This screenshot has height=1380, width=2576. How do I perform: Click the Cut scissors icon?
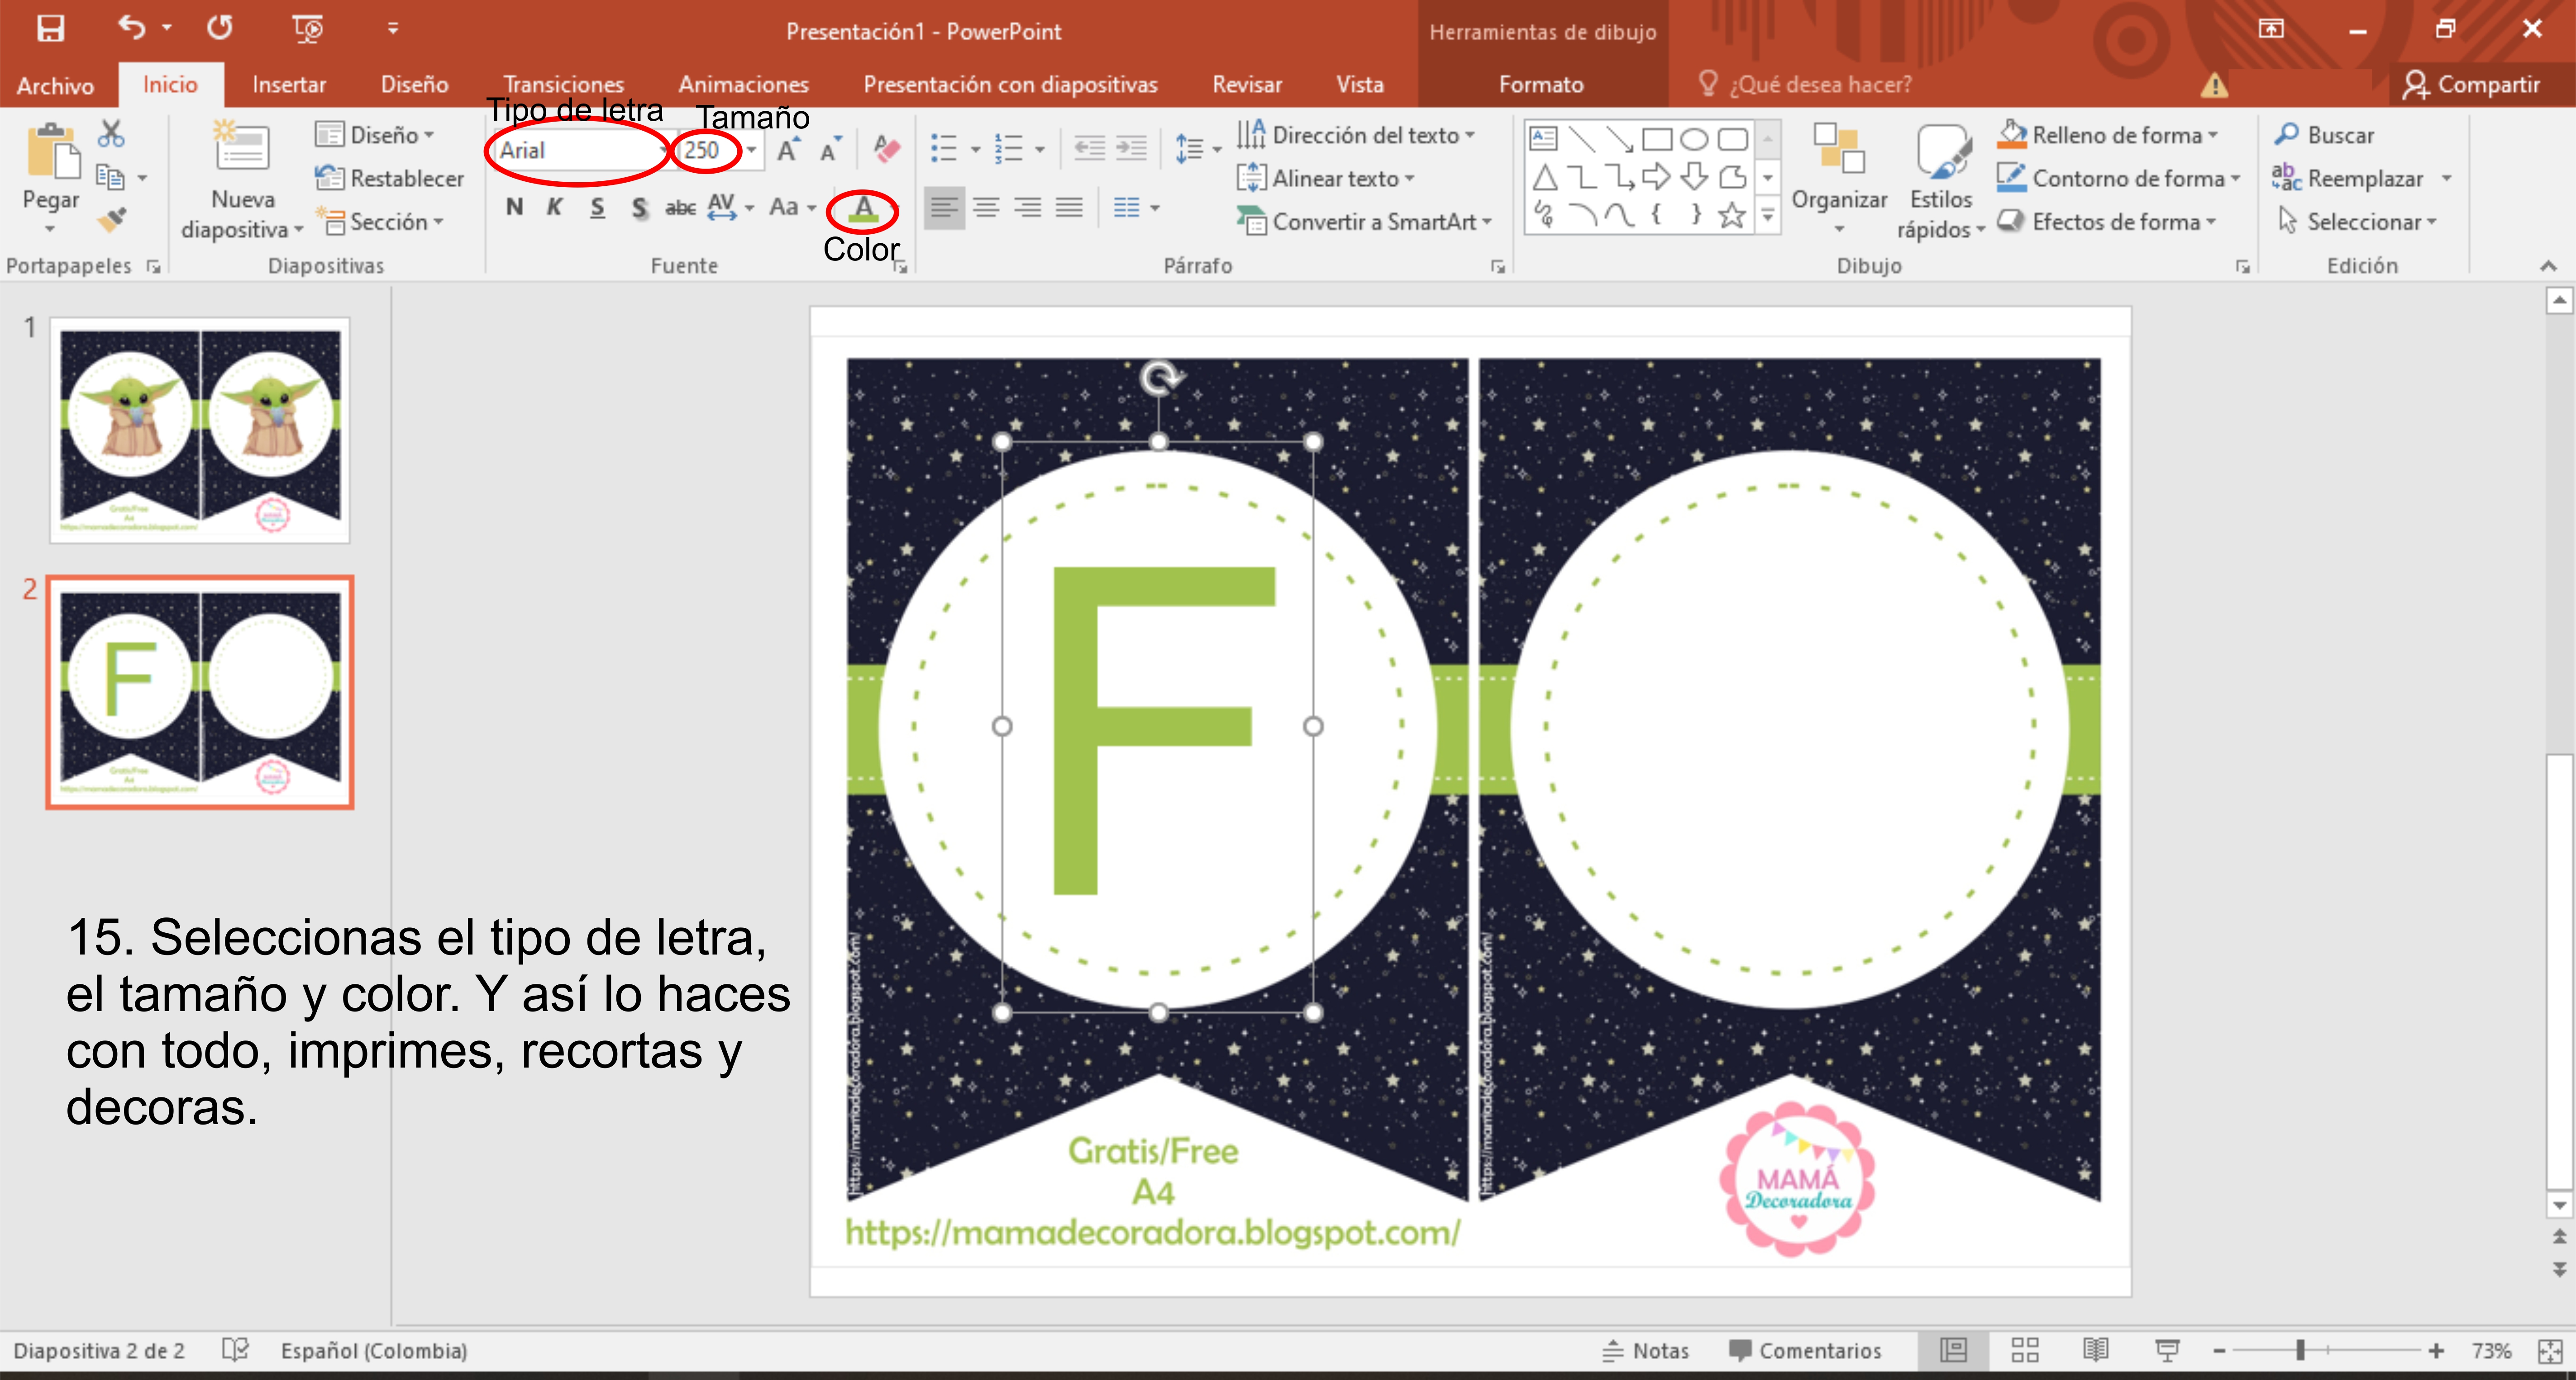[x=111, y=134]
